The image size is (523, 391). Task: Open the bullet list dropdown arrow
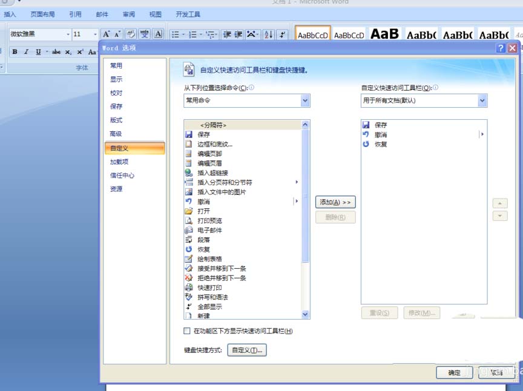click(x=183, y=34)
